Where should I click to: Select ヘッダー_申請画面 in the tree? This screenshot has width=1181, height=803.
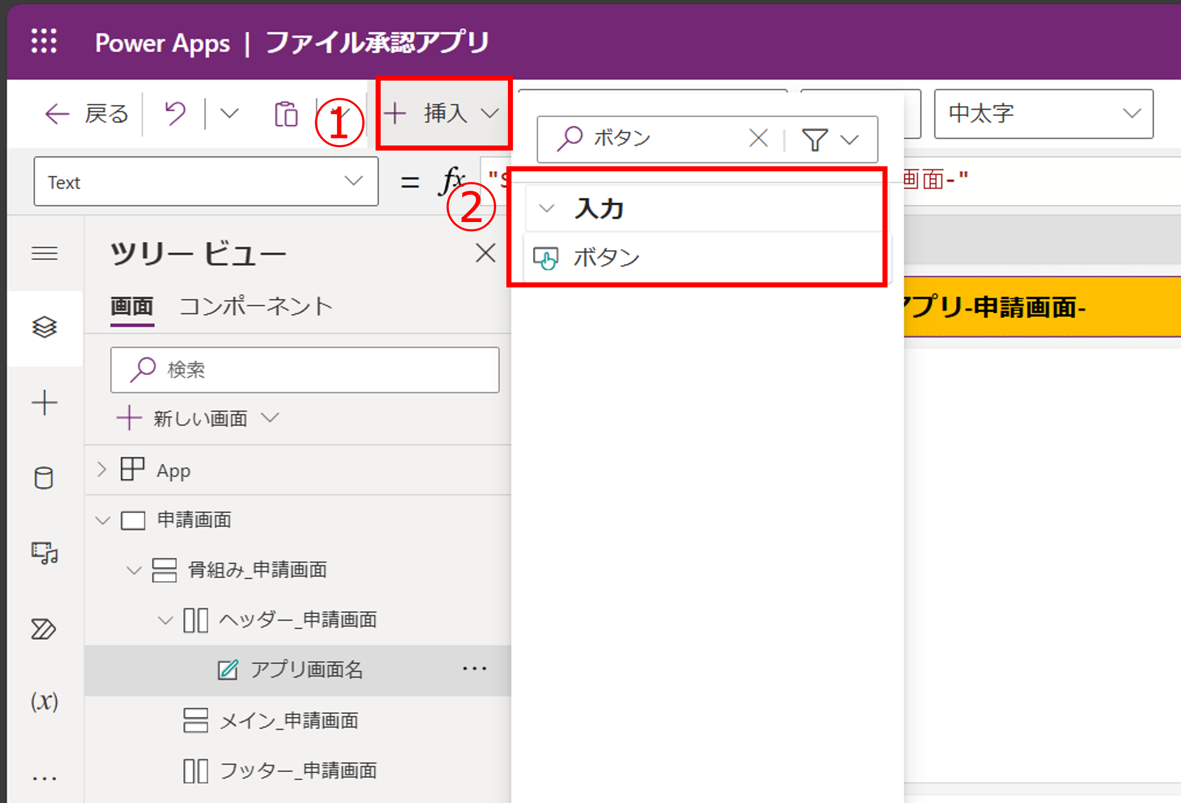coord(299,619)
